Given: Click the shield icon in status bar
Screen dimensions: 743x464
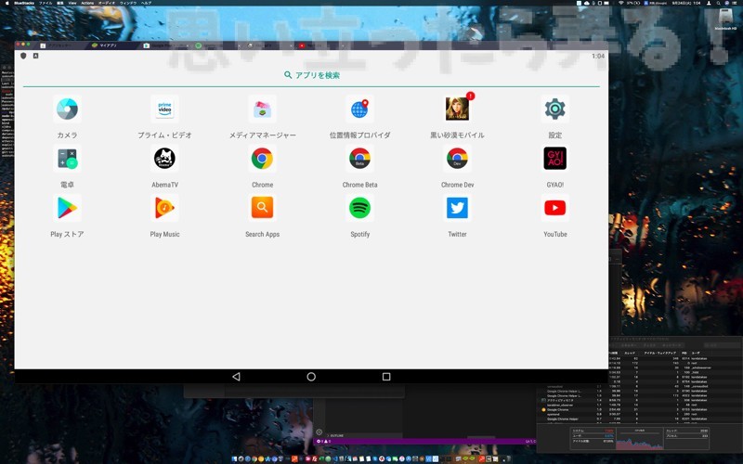Looking at the screenshot, I should (x=23, y=56).
